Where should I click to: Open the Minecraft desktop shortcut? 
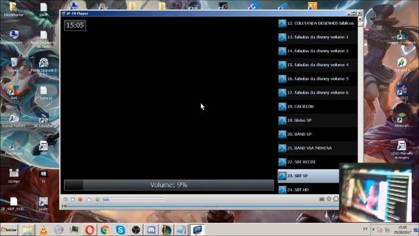[x=401, y=119]
